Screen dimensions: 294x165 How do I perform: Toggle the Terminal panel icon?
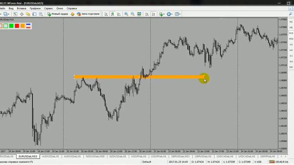point(34,14)
